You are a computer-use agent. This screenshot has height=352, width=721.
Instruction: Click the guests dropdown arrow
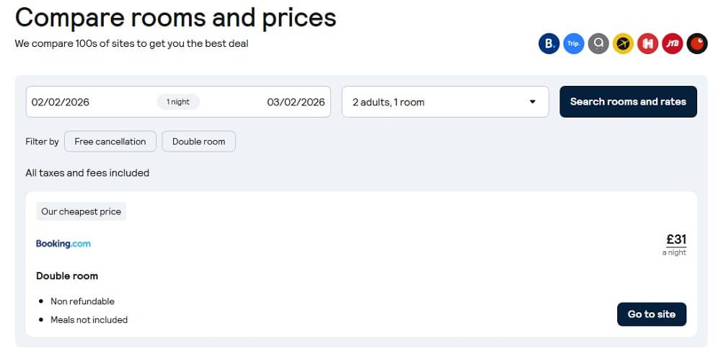pyautogui.click(x=533, y=102)
